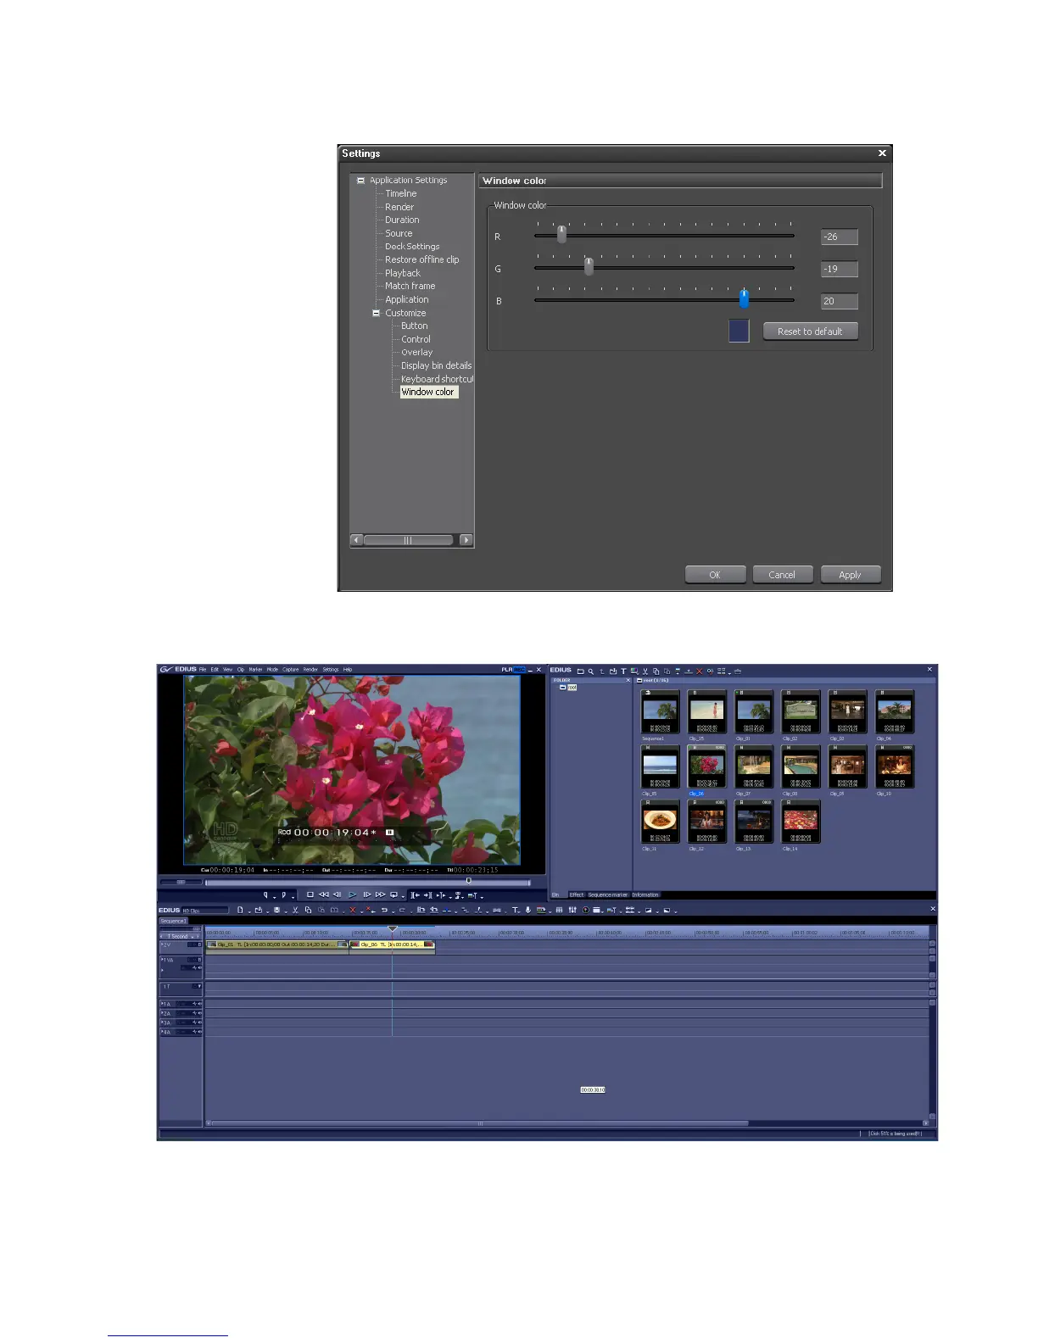Toggle the PLR mode indicator
The width and height of the screenshot is (1038, 1343).
[x=507, y=669]
